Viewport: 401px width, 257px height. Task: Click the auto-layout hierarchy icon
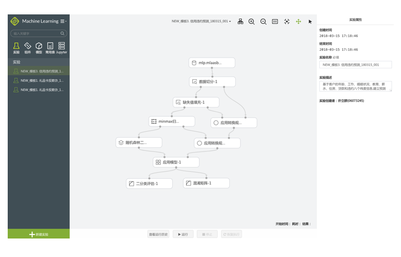[241, 22]
